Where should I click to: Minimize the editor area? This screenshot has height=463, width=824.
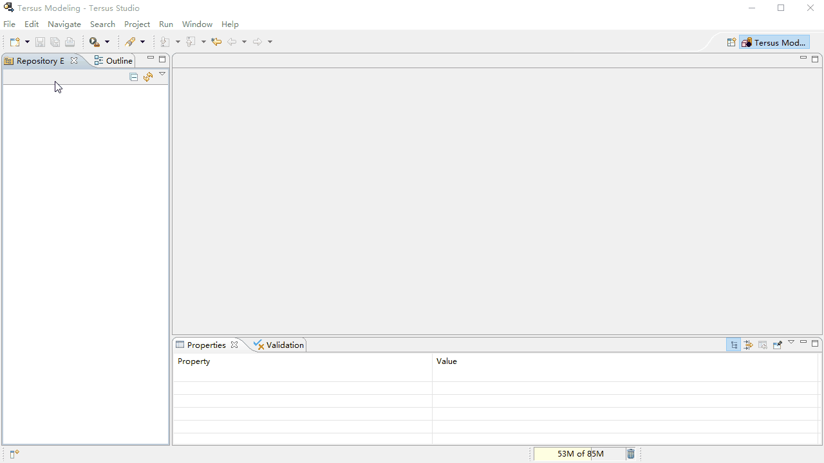click(803, 59)
